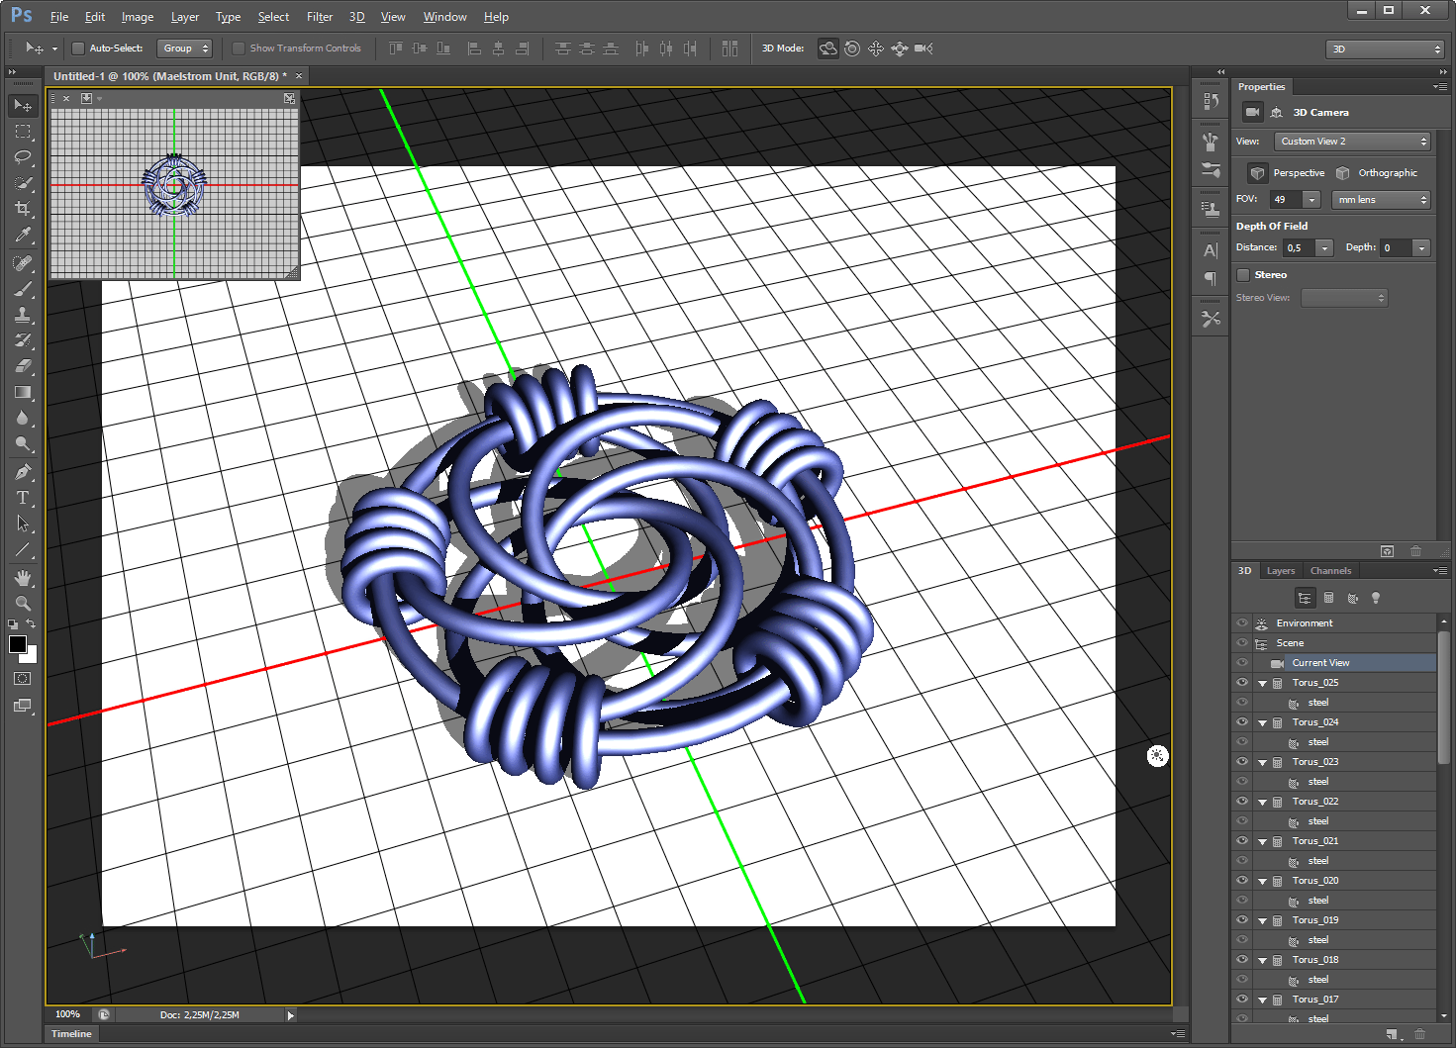Image resolution: width=1456 pixels, height=1048 pixels.
Task: Select the Current View item
Action: (x=1334, y=663)
